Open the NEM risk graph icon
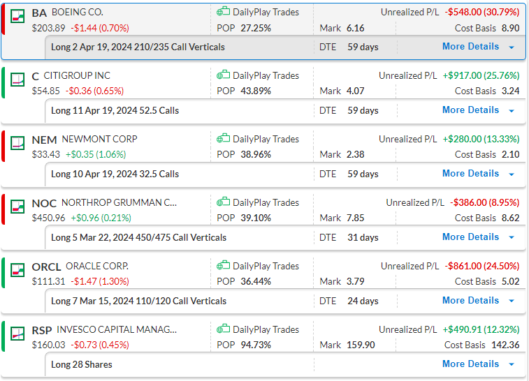Viewport: 529px width, 381px height. (17, 143)
